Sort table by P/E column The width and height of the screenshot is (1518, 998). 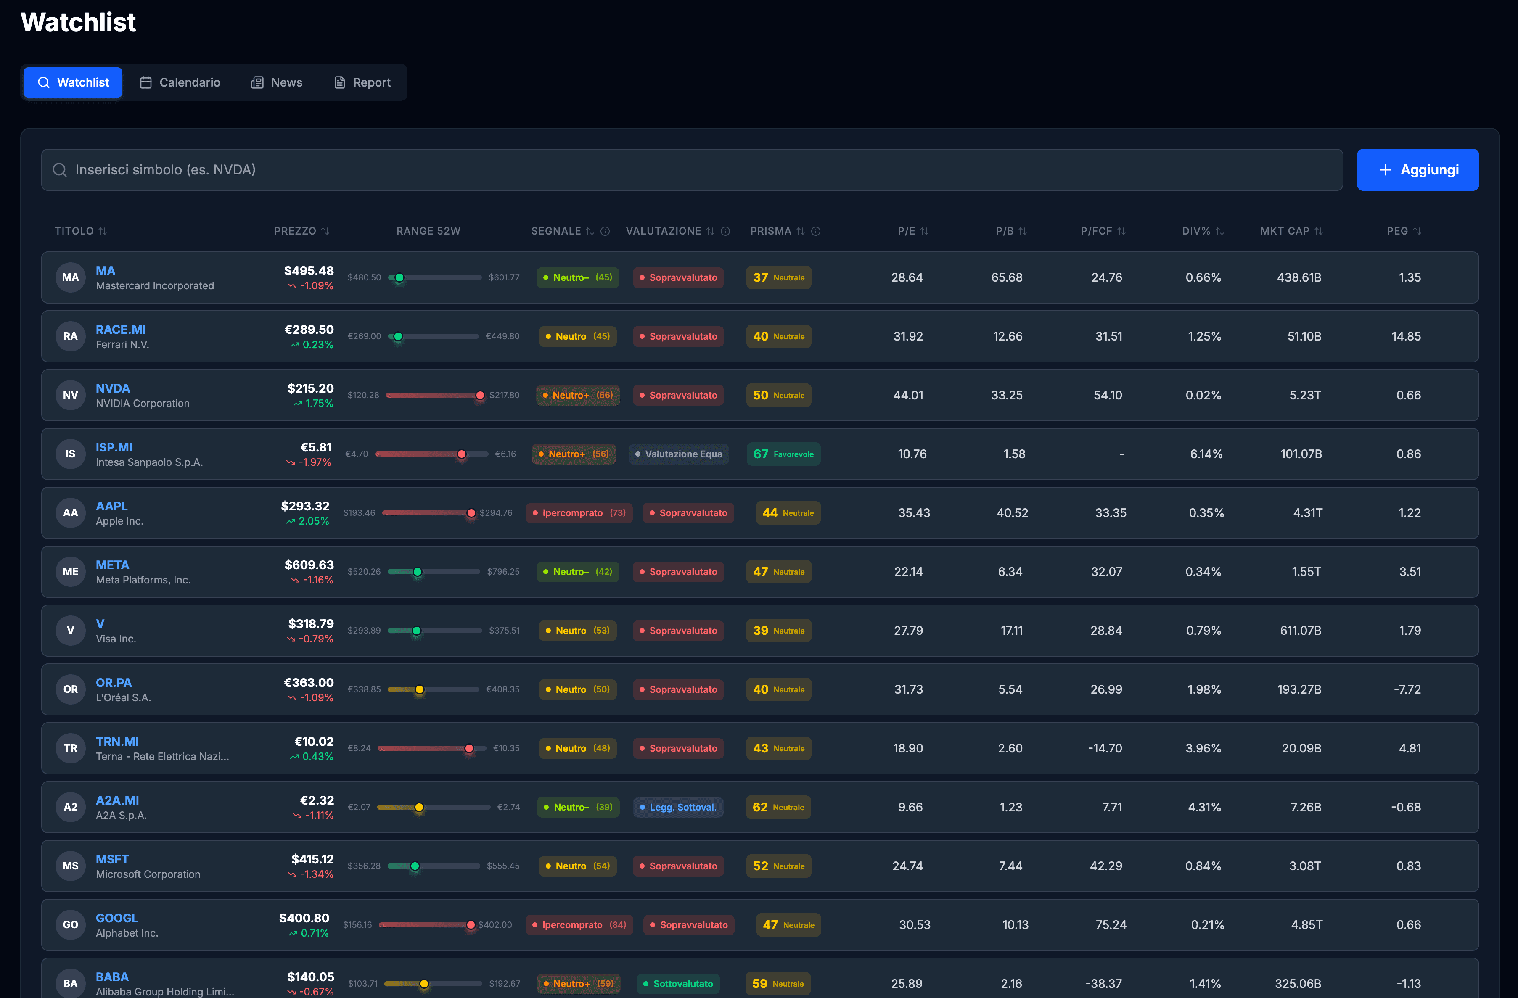tap(913, 231)
